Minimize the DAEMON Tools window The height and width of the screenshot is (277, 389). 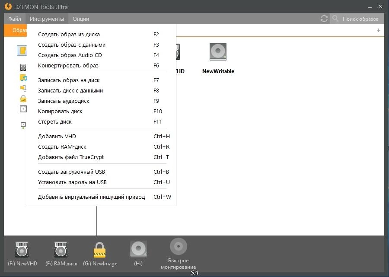(370, 7)
